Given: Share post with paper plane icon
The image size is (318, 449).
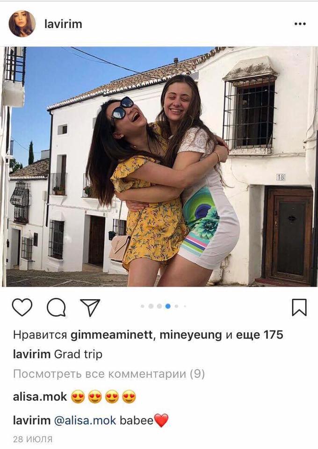Looking at the screenshot, I should point(90,307).
